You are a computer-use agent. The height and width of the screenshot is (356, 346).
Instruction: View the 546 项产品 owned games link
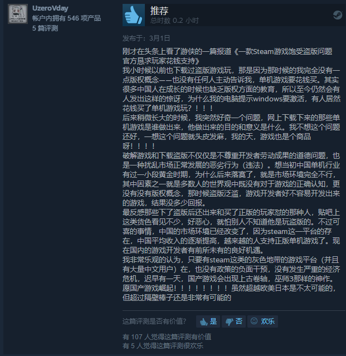(66, 18)
